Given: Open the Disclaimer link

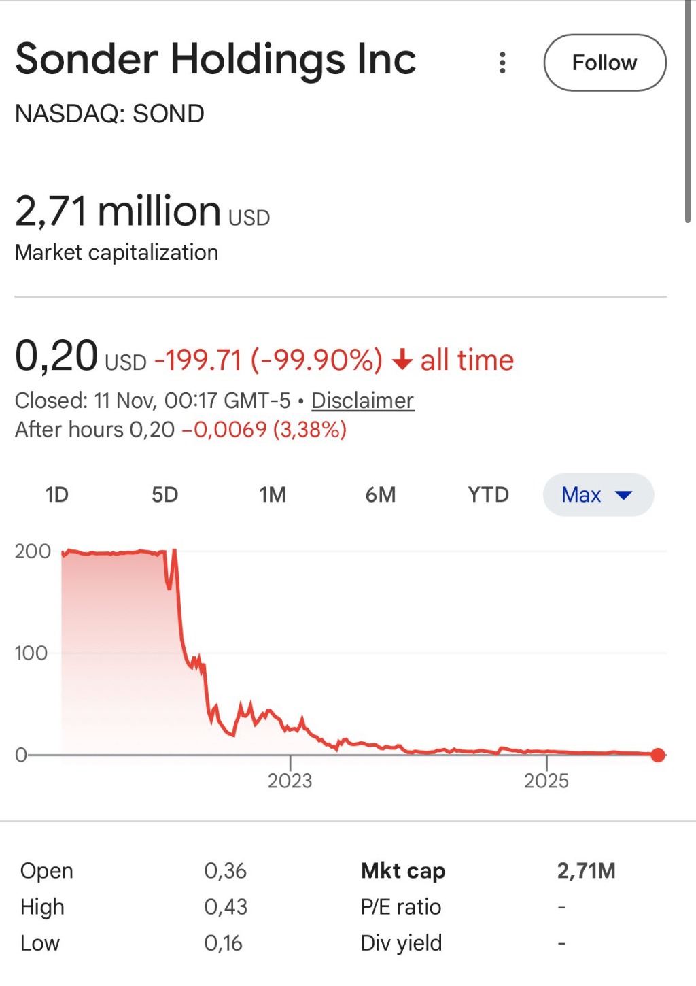Looking at the screenshot, I should tap(362, 401).
